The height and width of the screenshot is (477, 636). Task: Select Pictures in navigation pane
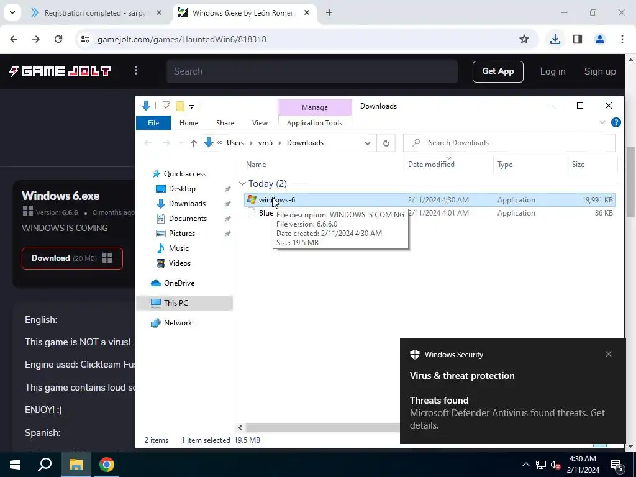(x=182, y=234)
